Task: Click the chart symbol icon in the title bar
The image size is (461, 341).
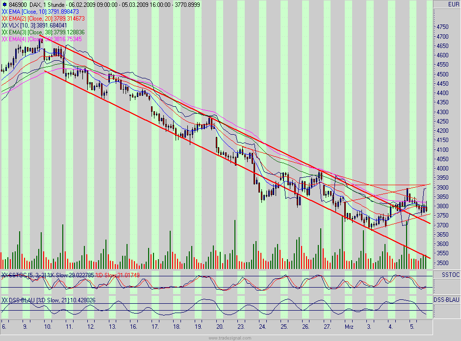Action: 4,4
